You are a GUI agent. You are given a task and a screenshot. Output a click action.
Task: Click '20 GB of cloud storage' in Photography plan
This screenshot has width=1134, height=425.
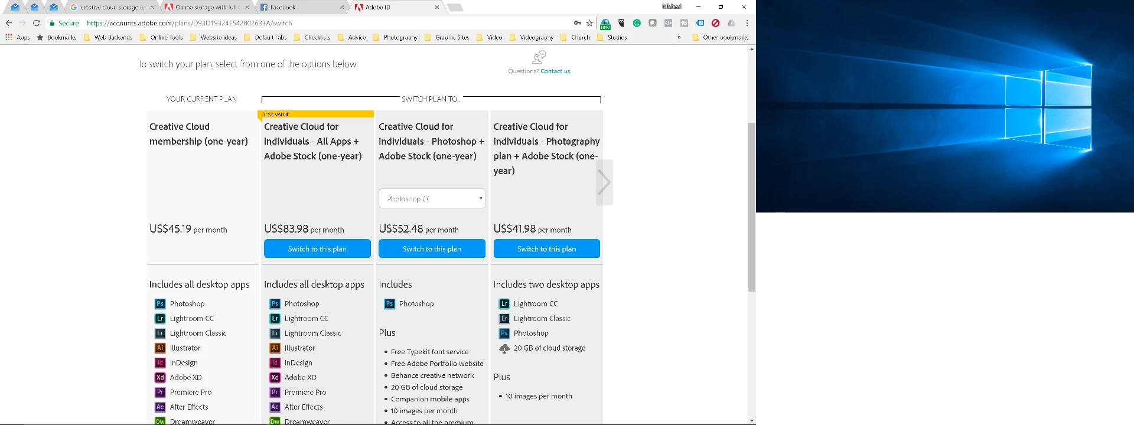click(x=549, y=348)
